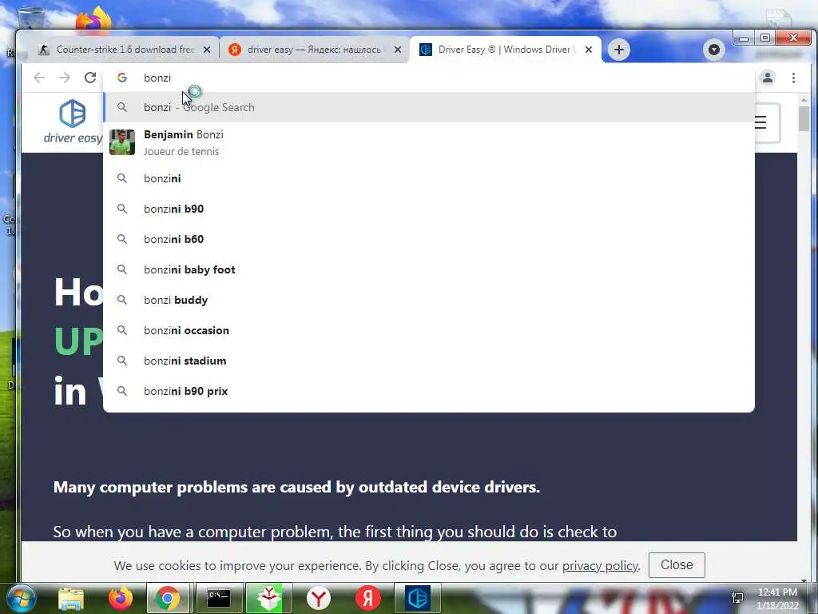Pick the 'bonzi buddy' suggestion
The image size is (818, 614).
429,301
